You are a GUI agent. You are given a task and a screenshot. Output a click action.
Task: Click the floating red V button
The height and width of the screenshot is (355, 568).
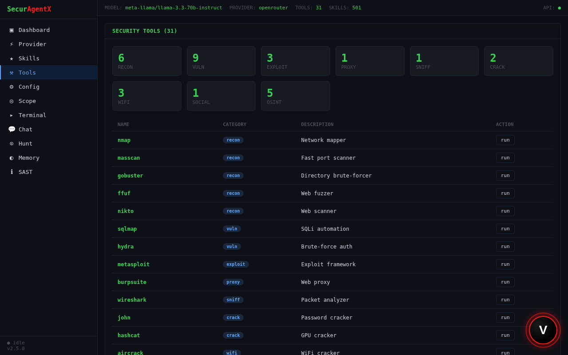(543, 330)
